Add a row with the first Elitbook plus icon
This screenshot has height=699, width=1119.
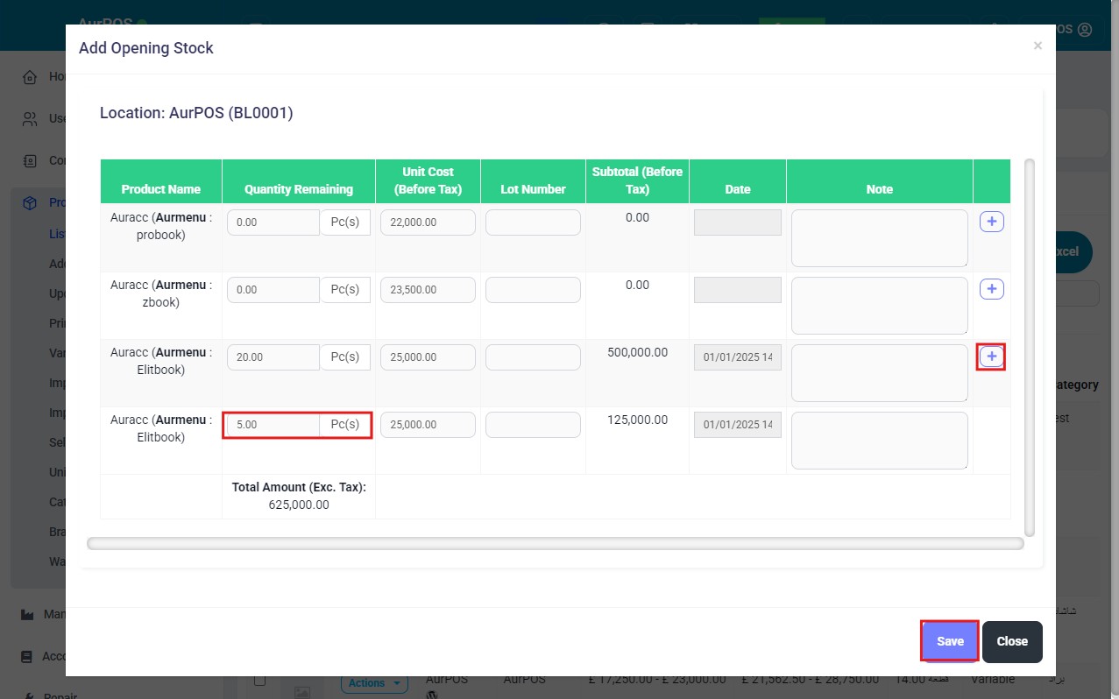(991, 357)
